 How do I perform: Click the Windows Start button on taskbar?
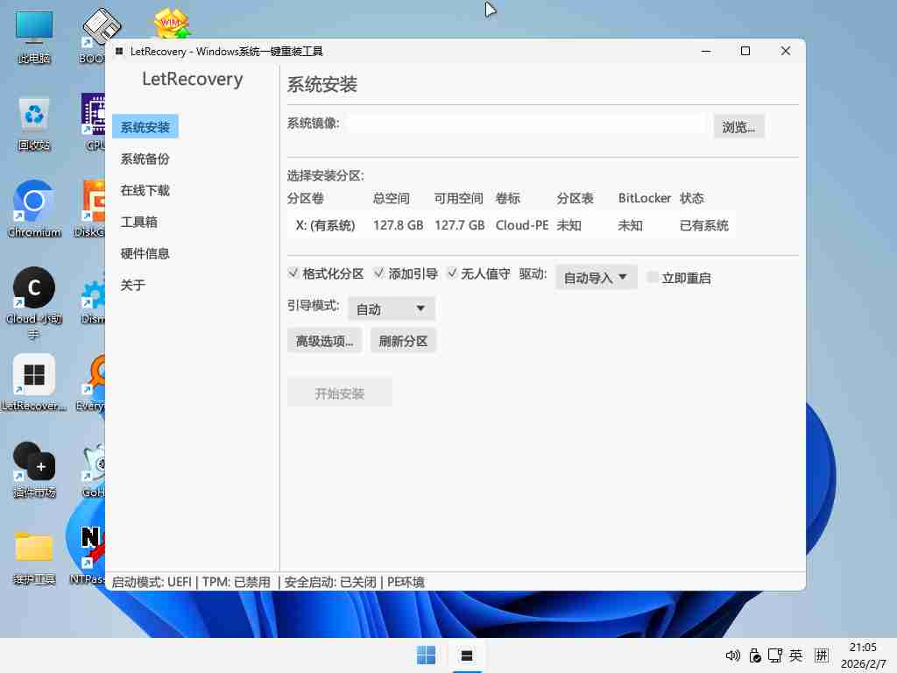(427, 655)
